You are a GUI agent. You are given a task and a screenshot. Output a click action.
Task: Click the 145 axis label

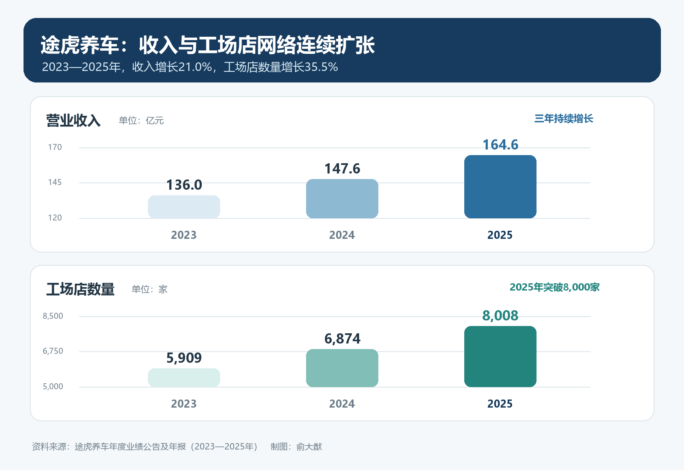pyautogui.click(x=55, y=182)
